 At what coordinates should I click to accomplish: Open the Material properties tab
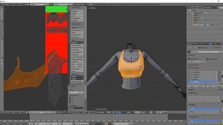pos(213,44)
